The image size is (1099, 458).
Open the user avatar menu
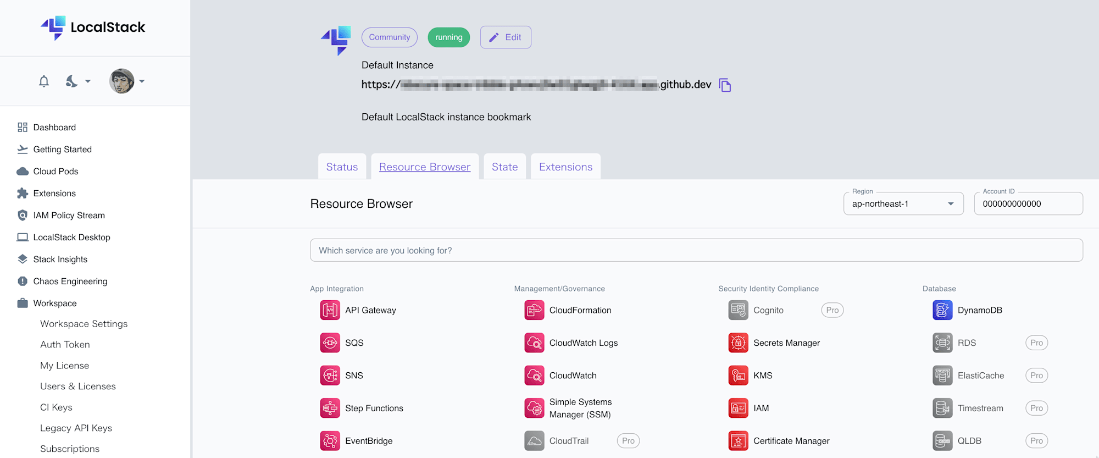click(x=122, y=81)
